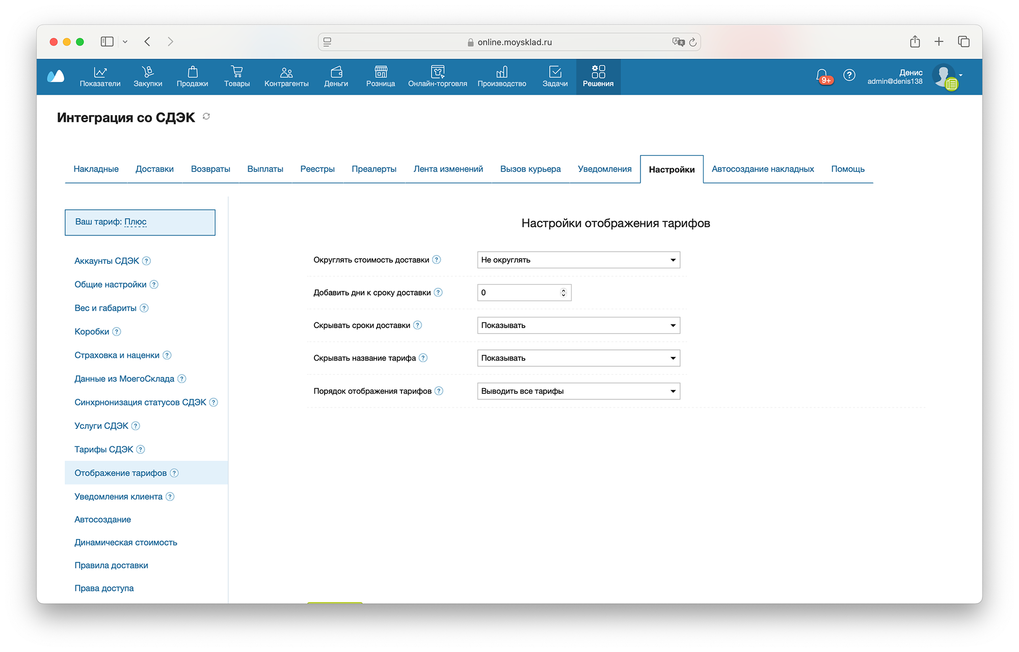Open the Скрывать название тарифа dropdown
This screenshot has width=1019, height=652.
578,358
